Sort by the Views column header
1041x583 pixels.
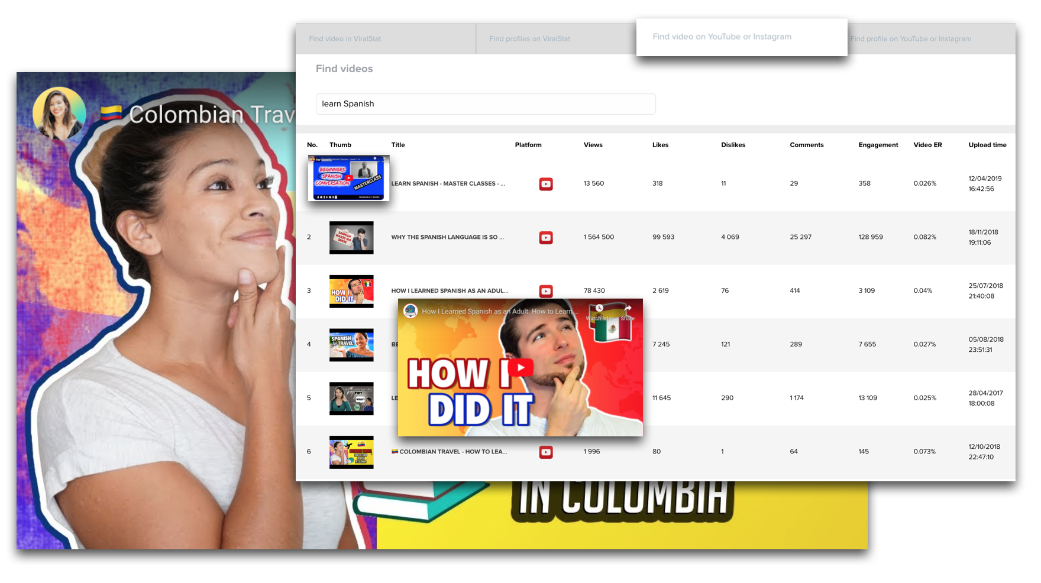(593, 145)
